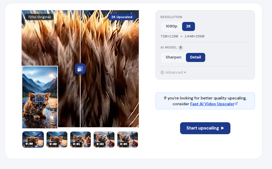Click the "2K Upscaled" label
Viewport: 272px width, 169px height.
tap(122, 17)
